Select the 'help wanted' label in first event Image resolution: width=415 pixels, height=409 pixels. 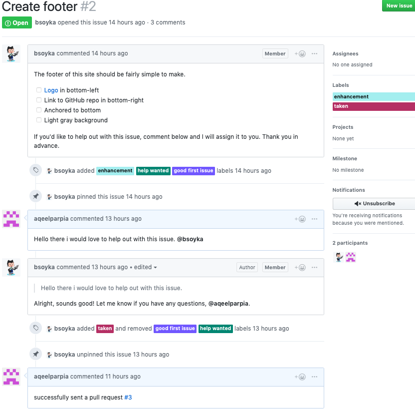pyautogui.click(x=153, y=171)
